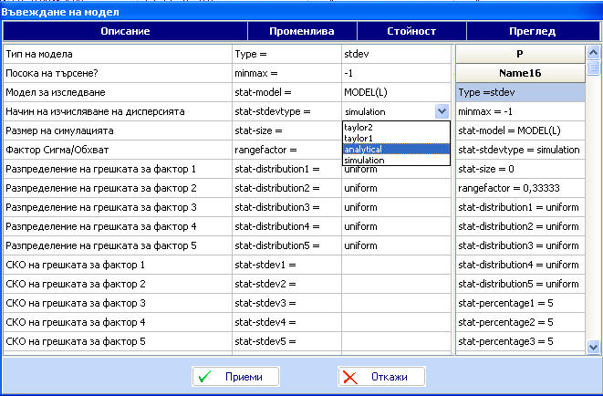Click the Type value cell showing stdev
This screenshot has height=396, width=603.
click(396, 54)
